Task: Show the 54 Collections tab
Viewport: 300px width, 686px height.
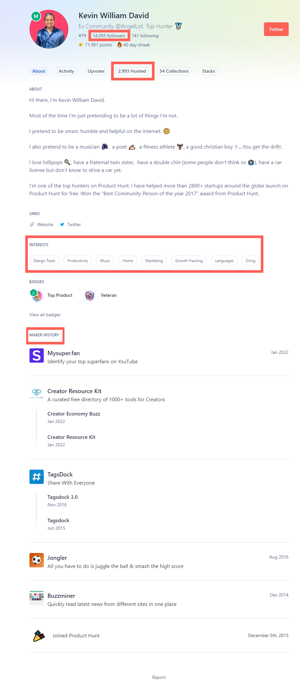Action: tap(174, 71)
